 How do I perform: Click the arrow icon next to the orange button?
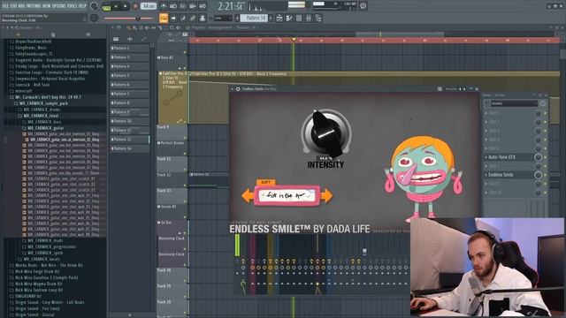pyautogui.click(x=173, y=18)
